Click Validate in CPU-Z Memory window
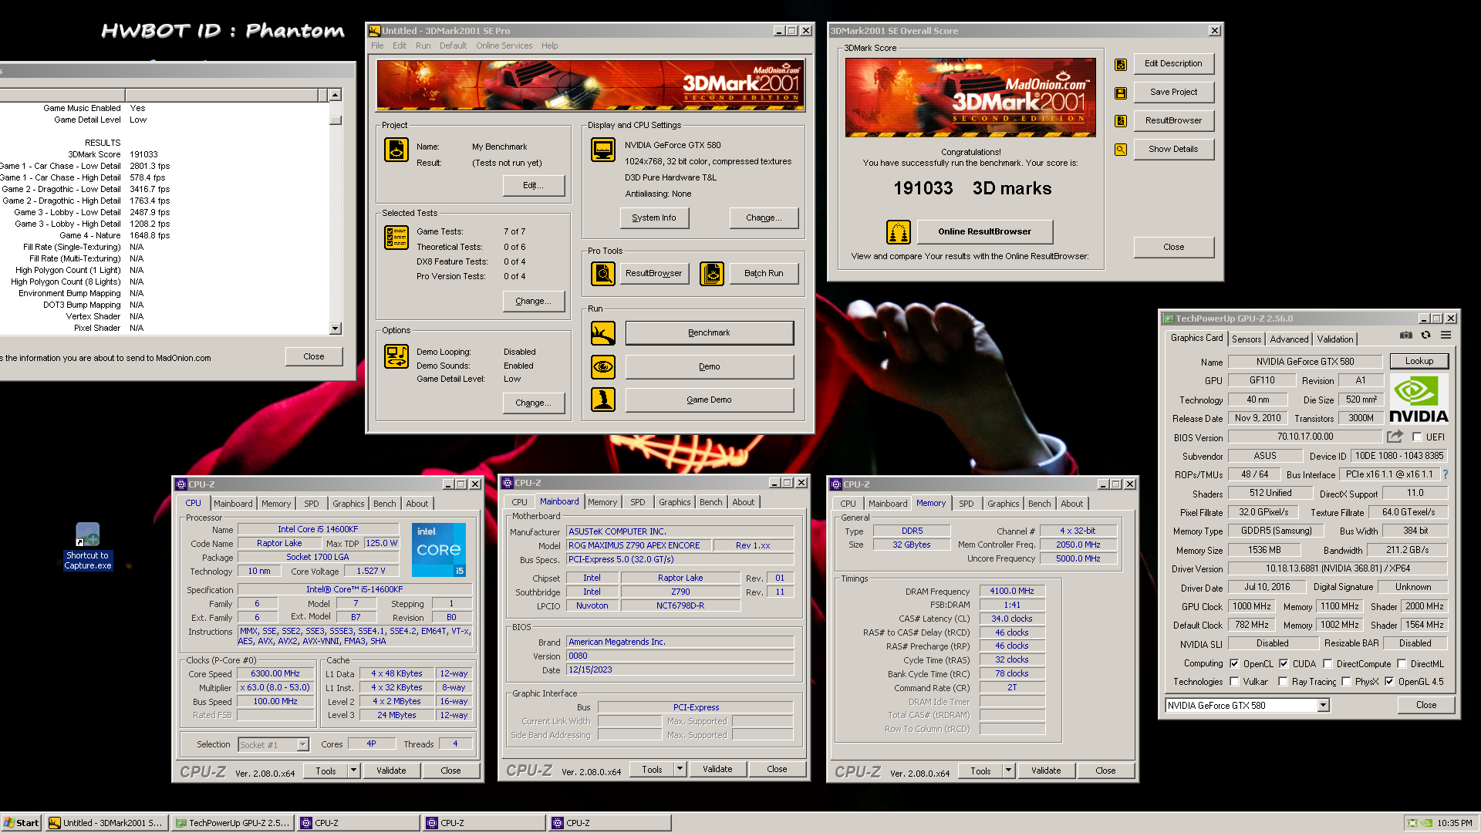Image resolution: width=1481 pixels, height=833 pixels. (x=1045, y=770)
